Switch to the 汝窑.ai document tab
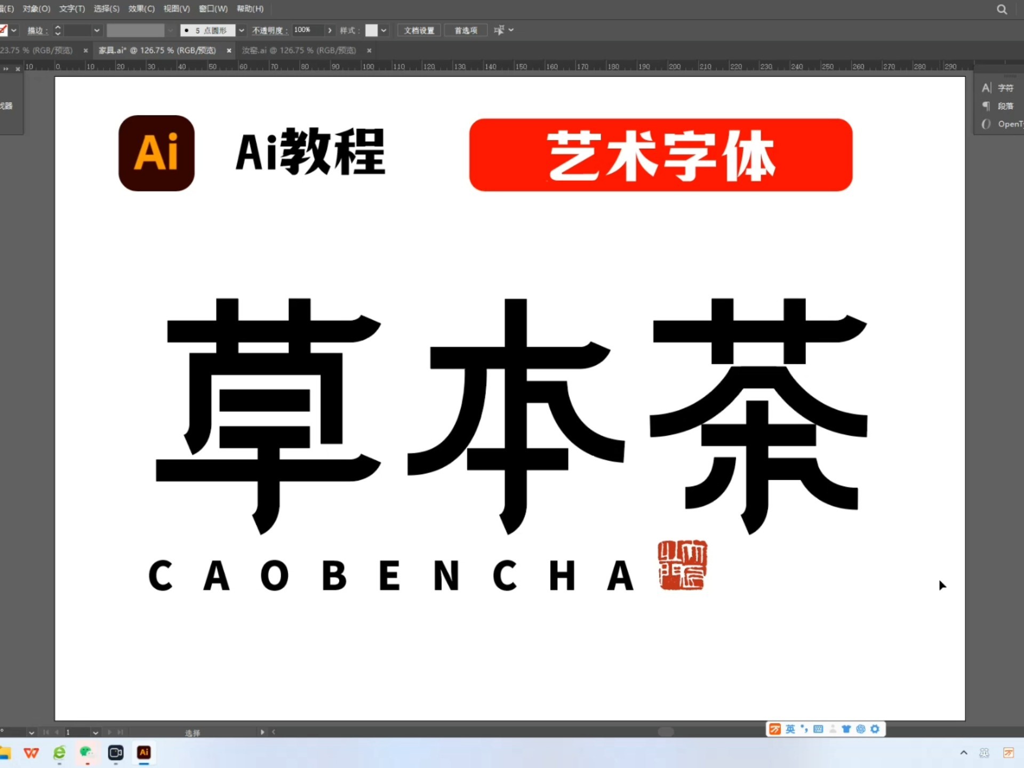 (299, 50)
